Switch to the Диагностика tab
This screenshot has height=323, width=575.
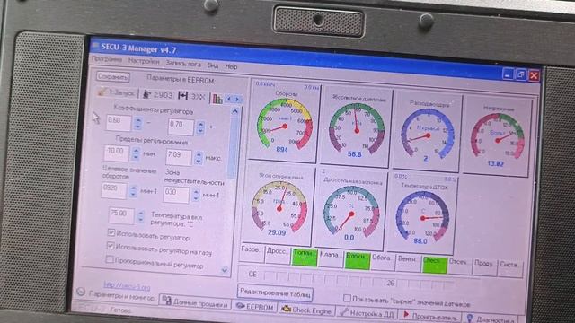click(491, 319)
